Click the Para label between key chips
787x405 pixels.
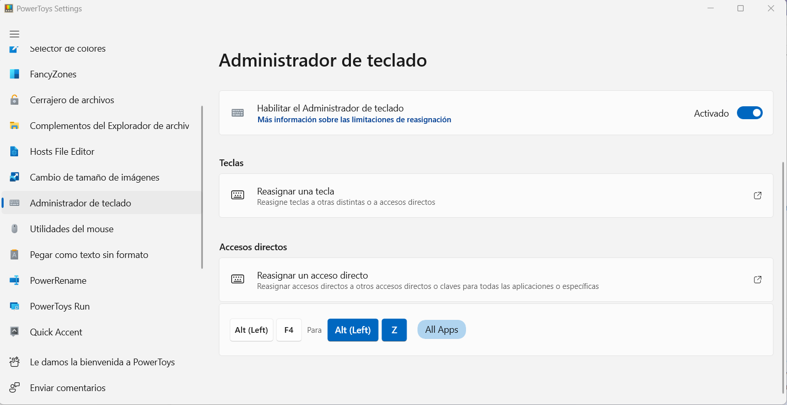(x=314, y=330)
